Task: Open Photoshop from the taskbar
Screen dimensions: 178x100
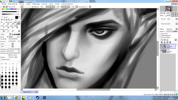Action: [x=44, y=97]
